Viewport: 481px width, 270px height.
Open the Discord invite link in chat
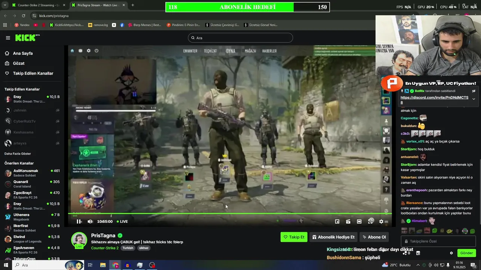(434, 100)
